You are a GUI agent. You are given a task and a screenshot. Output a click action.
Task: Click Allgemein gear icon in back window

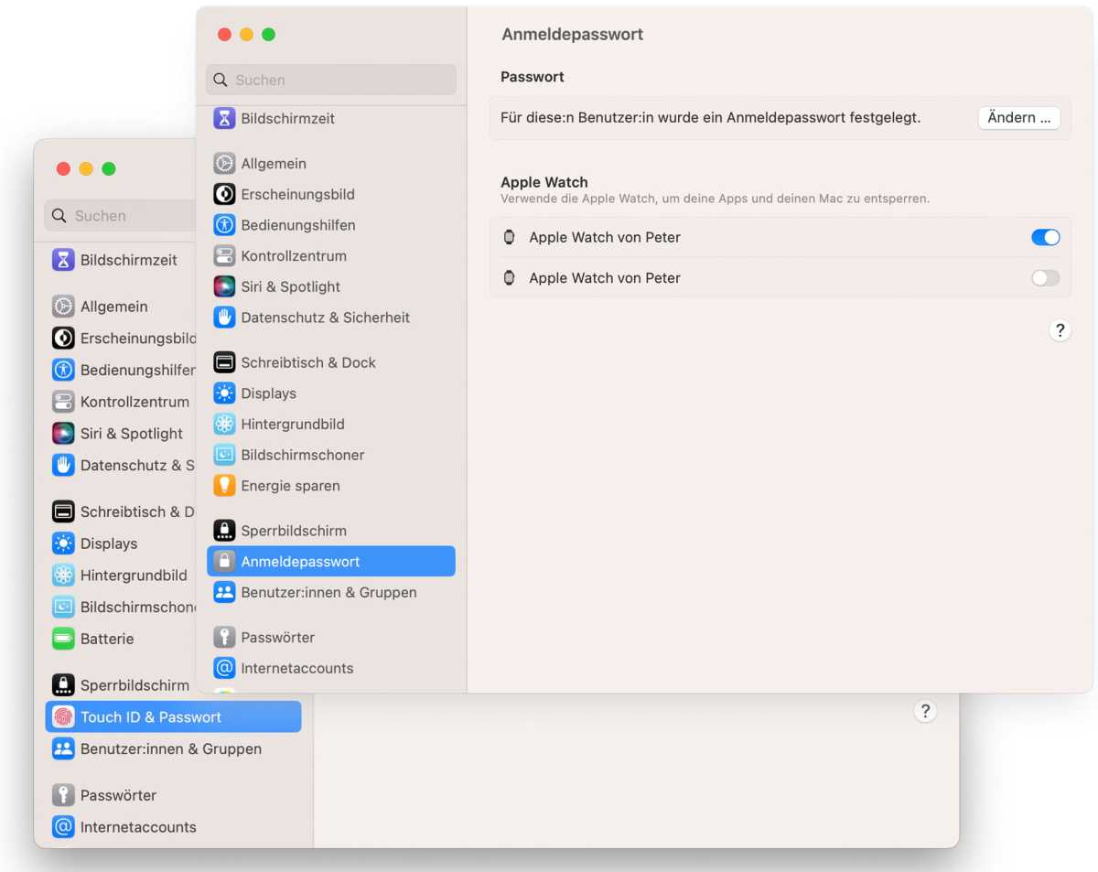pos(63,307)
